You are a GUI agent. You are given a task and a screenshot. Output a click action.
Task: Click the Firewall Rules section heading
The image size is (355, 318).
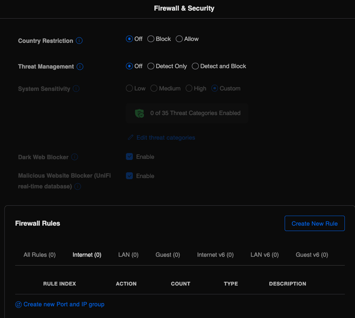[x=38, y=223]
